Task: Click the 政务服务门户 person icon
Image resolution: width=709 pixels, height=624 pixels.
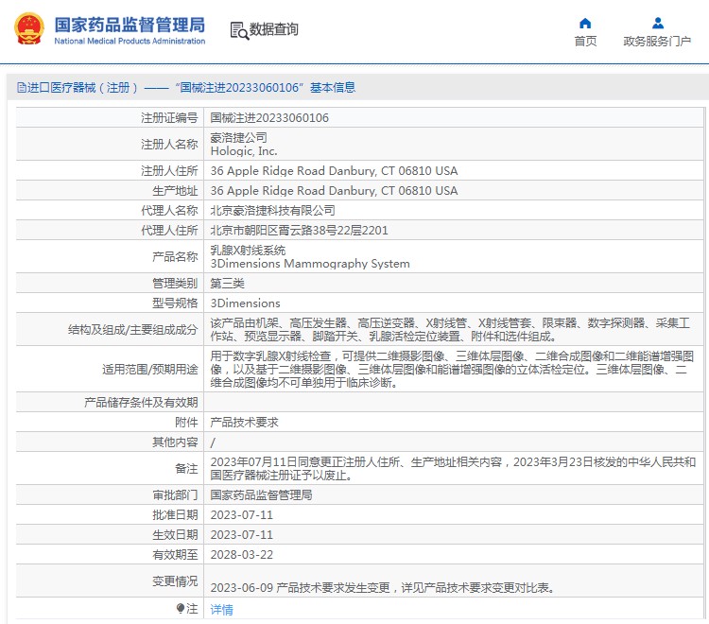Action: (658, 23)
